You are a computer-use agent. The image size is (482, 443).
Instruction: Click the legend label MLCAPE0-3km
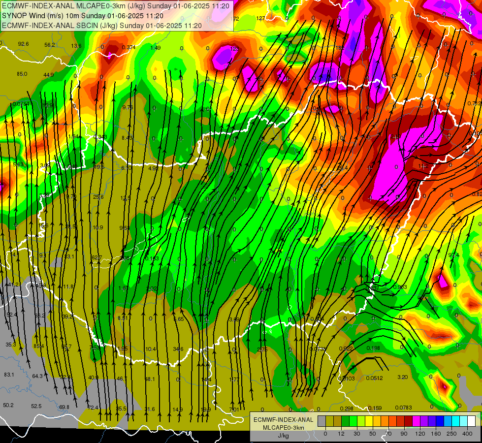tap(283, 428)
